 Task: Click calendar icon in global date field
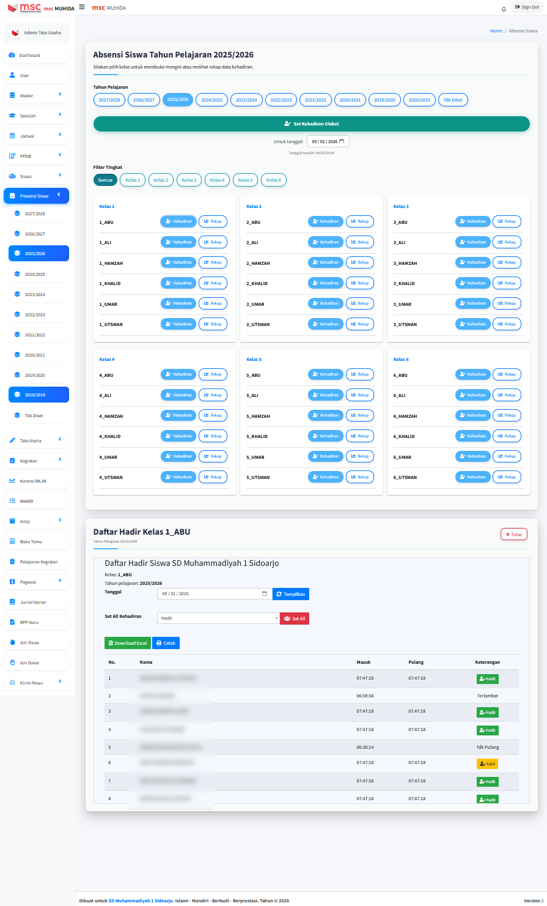coord(342,141)
